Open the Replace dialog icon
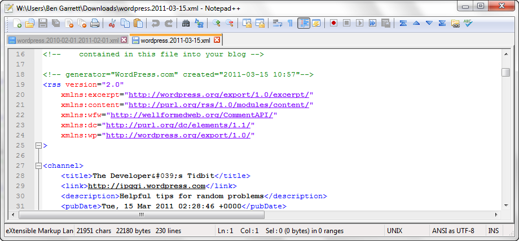519x241 pixels. pyautogui.click(x=199, y=23)
